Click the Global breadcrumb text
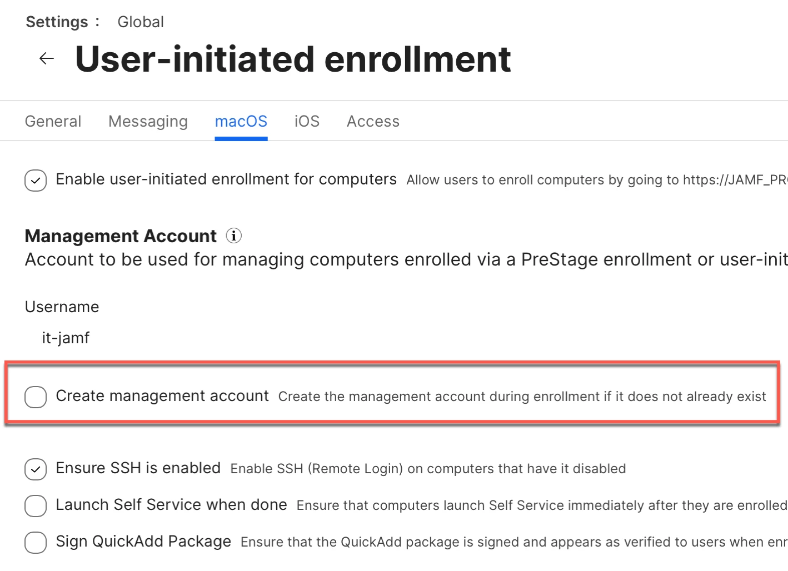This screenshot has width=788, height=571. pos(141,22)
